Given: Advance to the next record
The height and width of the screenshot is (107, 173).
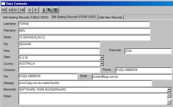Looking at the screenshot, I should click(x=16, y=10).
